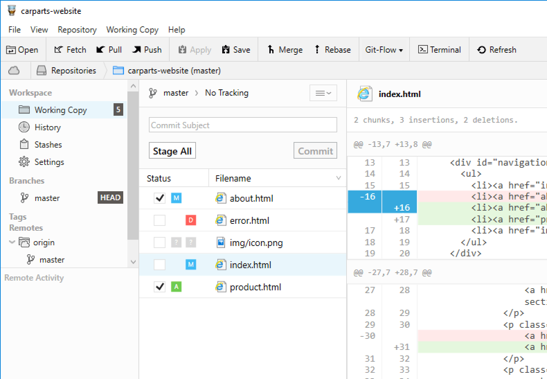Collapse the origin remote tree node
This screenshot has width=547, height=379.
12,242
